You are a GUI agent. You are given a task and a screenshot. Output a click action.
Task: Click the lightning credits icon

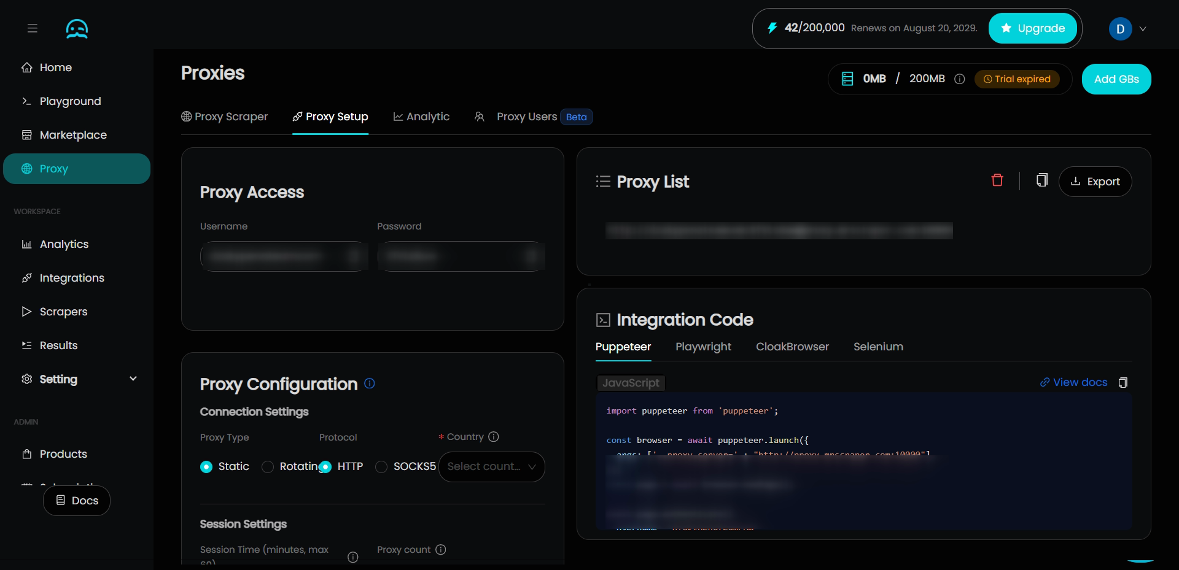pyautogui.click(x=772, y=28)
